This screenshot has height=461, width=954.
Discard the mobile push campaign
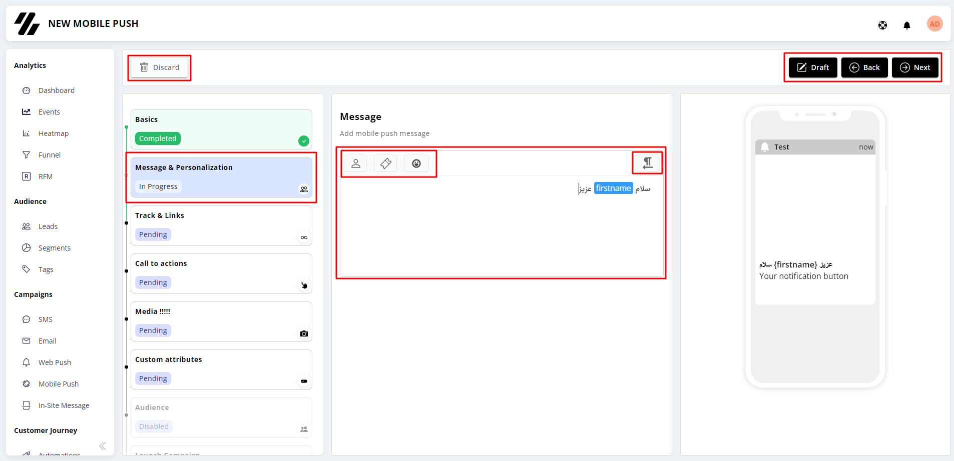160,67
